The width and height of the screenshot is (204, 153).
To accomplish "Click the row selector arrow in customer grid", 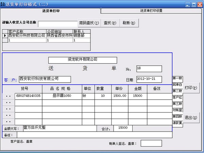I will 5,35.
